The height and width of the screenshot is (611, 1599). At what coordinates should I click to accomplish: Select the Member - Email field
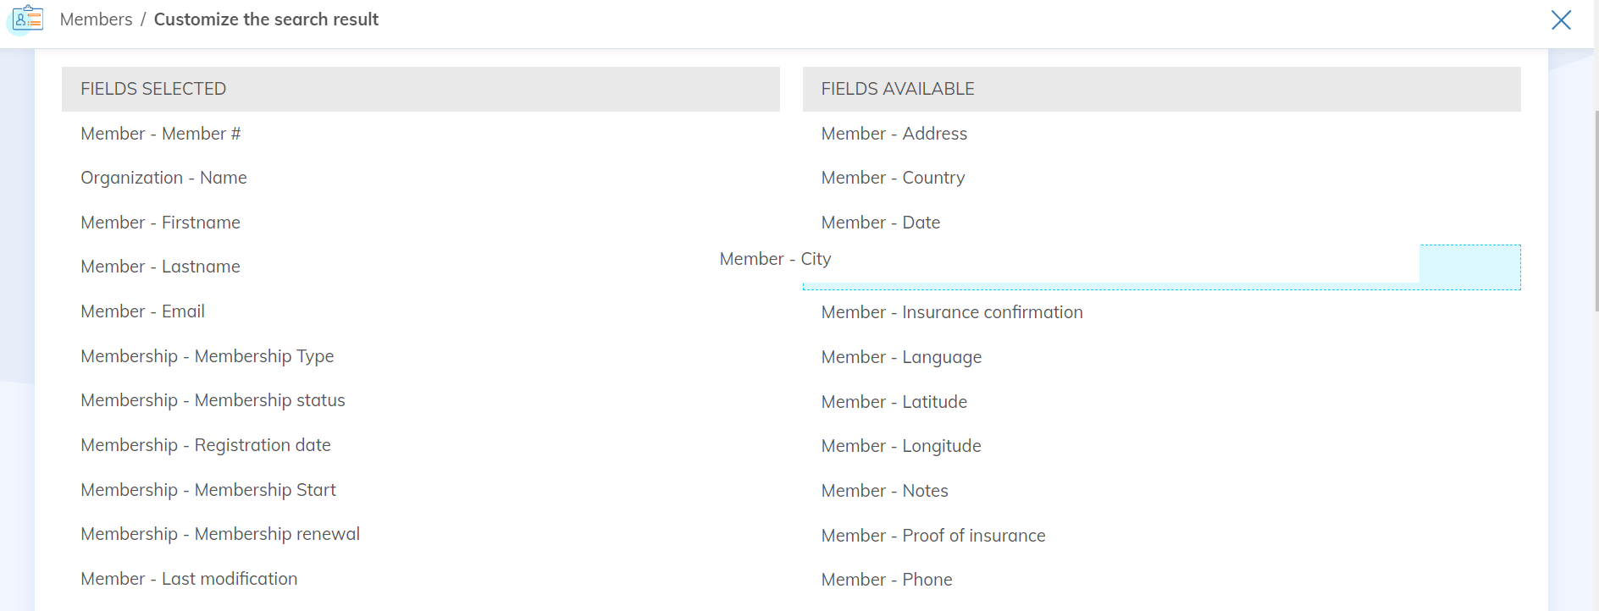[x=142, y=311]
